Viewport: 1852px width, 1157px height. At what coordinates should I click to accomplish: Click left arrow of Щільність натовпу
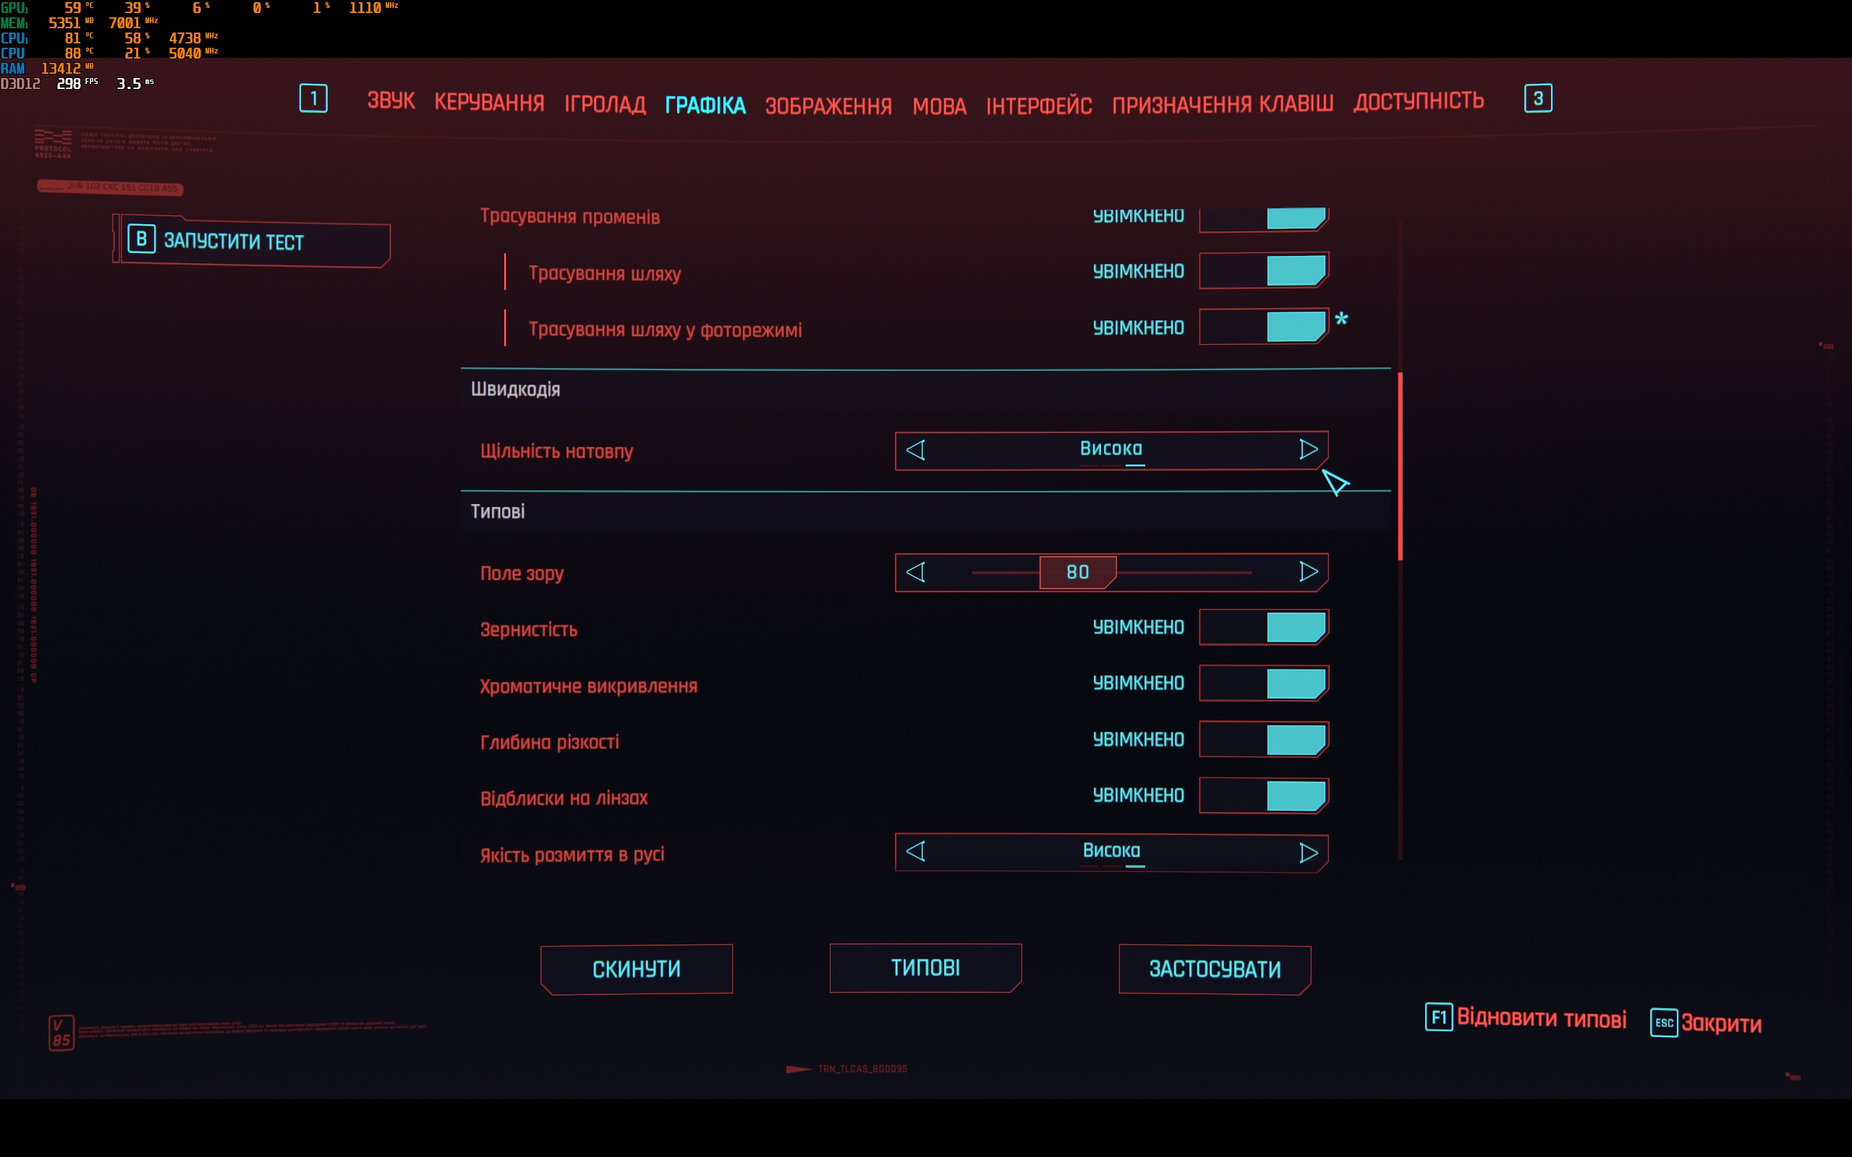[916, 450]
